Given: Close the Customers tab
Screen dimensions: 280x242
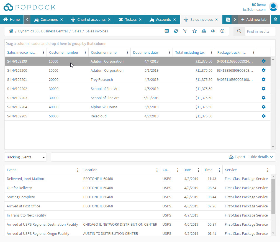Looking at the screenshot, I should pyautogui.click(x=61, y=19).
